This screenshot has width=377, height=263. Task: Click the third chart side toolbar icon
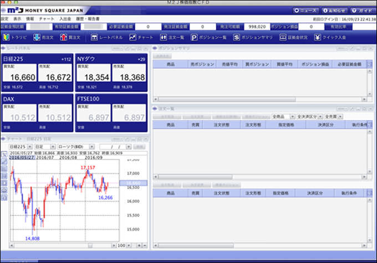[x=4, y=169]
